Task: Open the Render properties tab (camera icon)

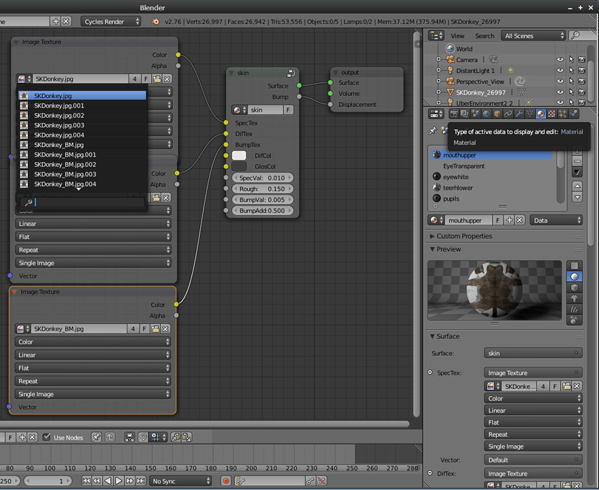Action: [453, 114]
